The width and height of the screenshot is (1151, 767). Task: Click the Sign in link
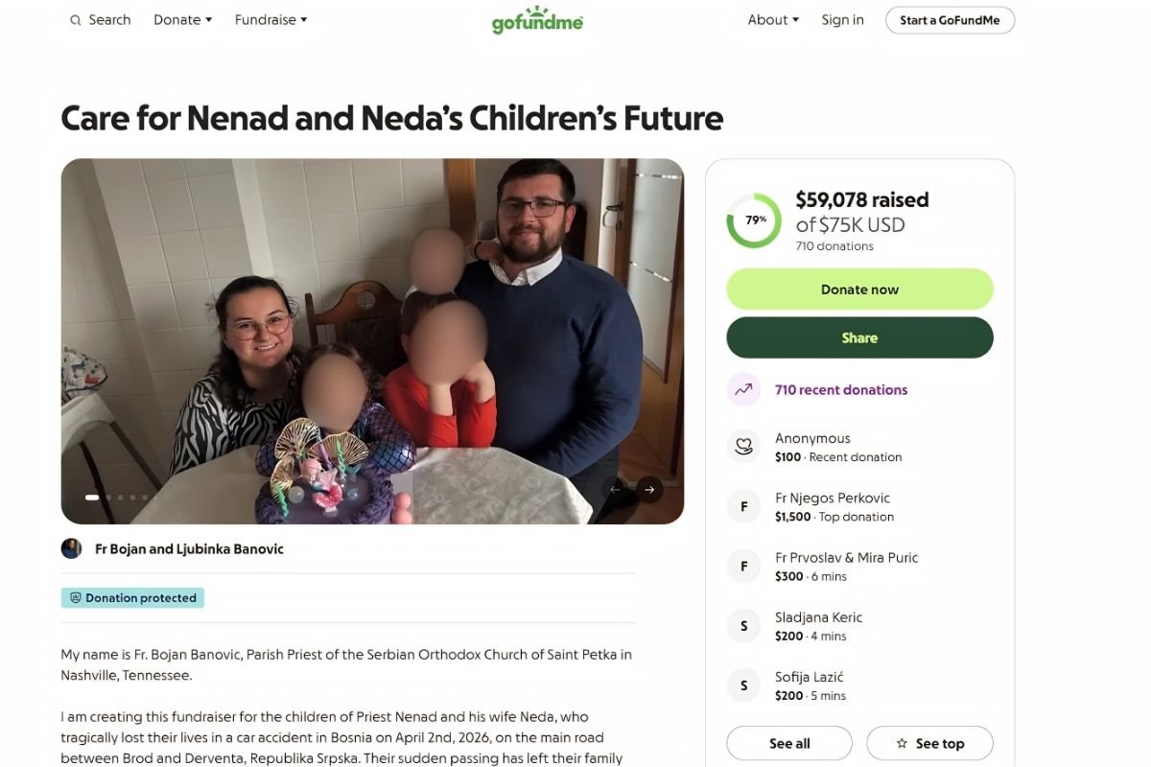click(842, 20)
